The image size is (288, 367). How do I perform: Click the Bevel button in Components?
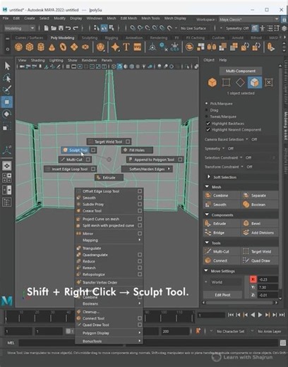[x=260, y=224]
